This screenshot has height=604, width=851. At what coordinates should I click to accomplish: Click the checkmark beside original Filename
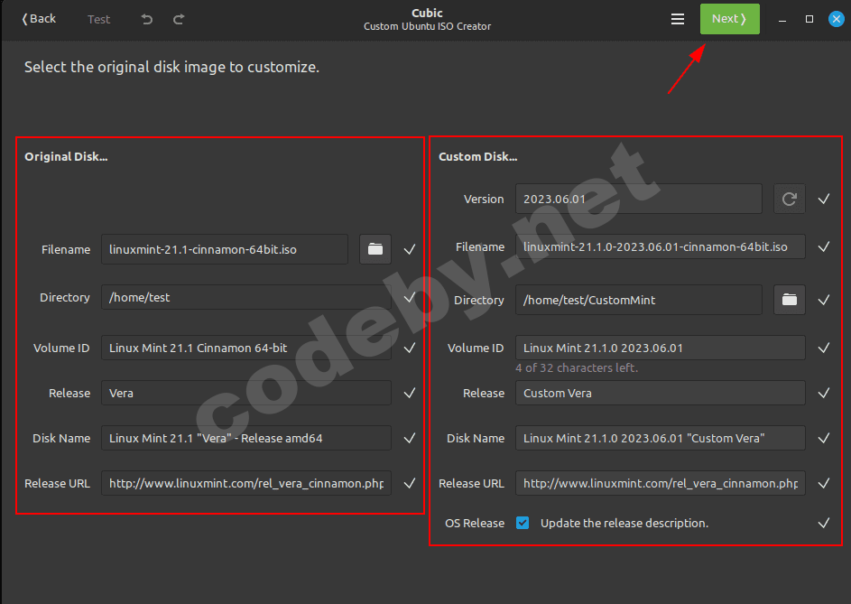tap(410, 249)
